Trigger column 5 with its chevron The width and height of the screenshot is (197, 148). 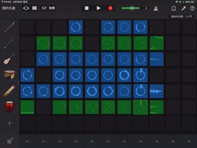92,141
